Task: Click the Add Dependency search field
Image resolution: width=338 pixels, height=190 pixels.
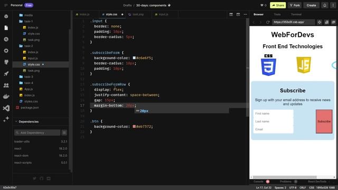Action: click(37, 132)
